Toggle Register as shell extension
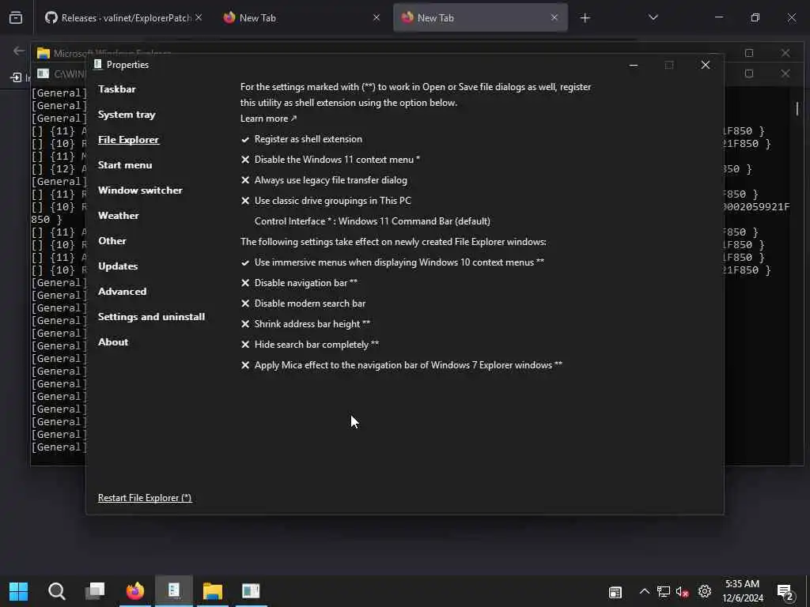 click(x=301, y=139)
